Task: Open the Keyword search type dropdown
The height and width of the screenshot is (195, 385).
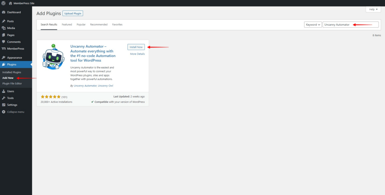Action: tap(313, 25)
